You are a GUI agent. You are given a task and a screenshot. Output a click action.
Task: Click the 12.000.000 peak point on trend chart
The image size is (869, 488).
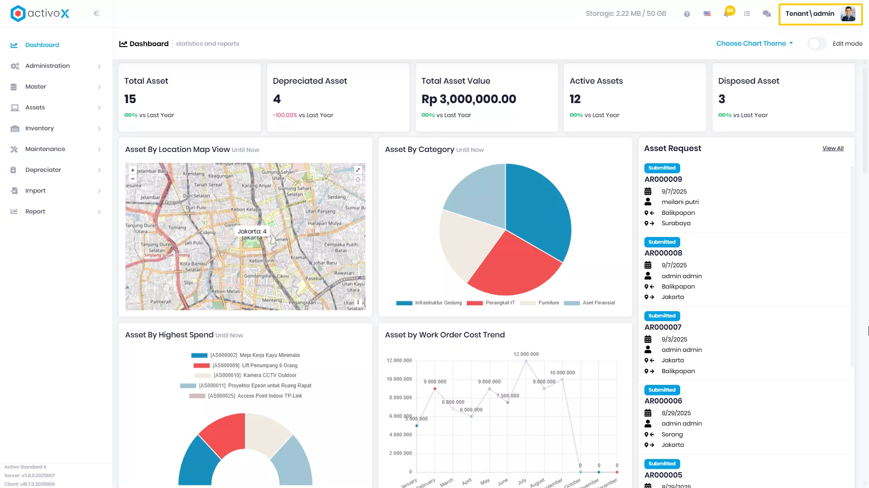click(526, 361)
